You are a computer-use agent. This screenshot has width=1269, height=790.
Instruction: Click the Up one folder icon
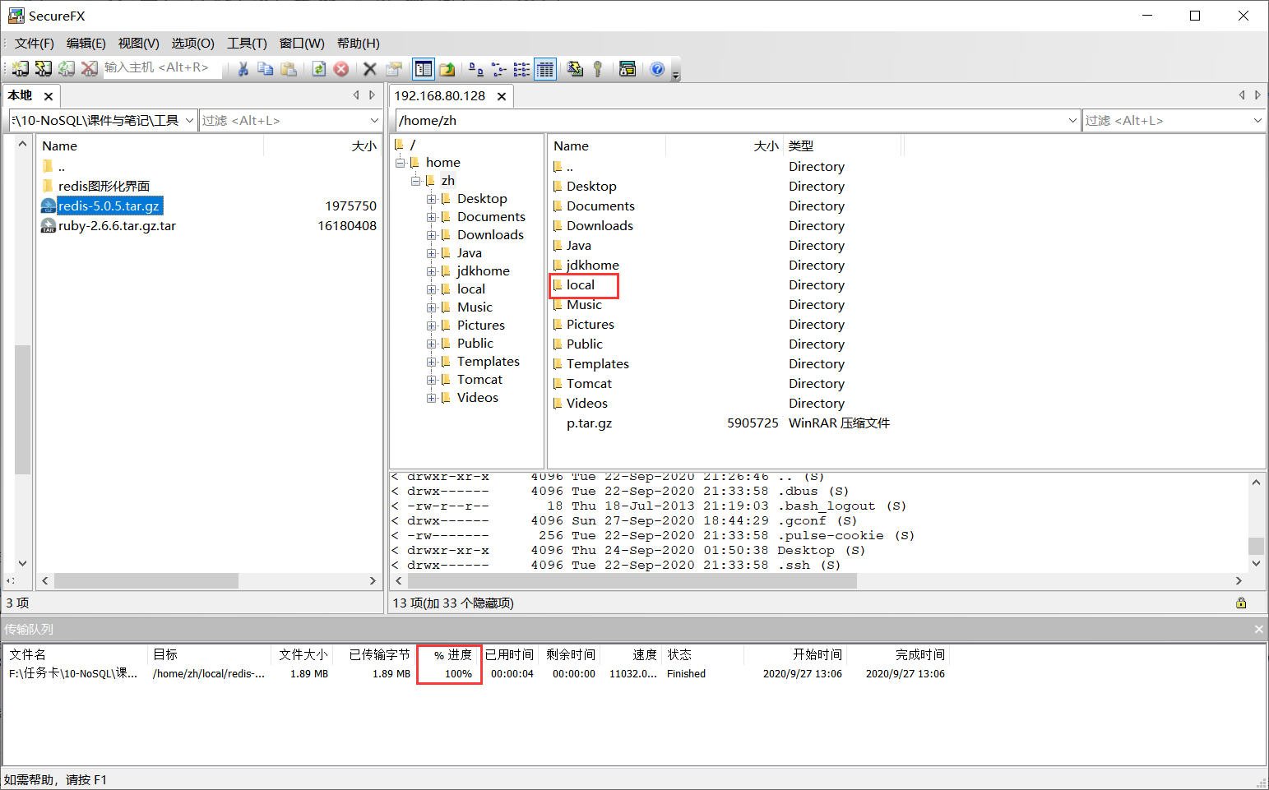point(447,69)
